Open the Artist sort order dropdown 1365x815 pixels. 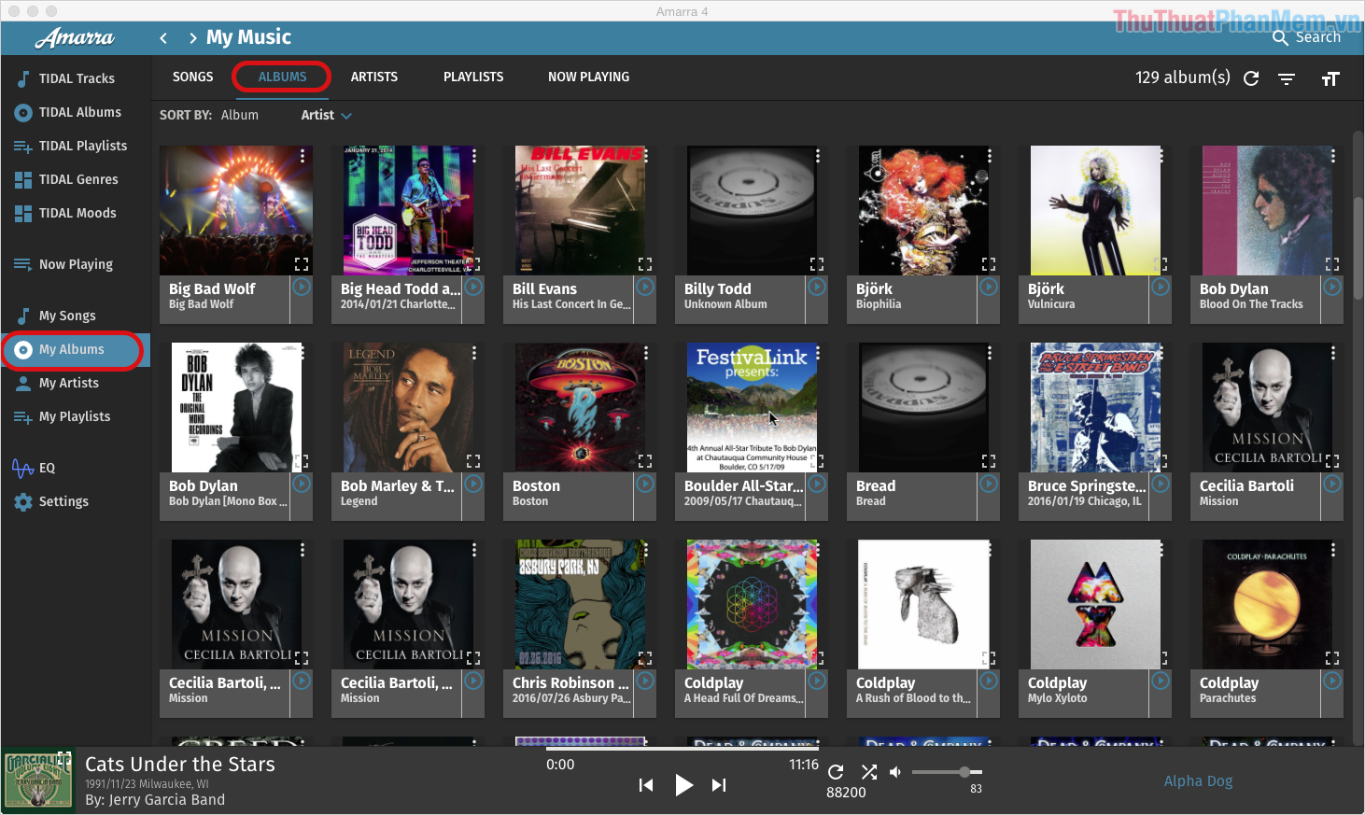point(326,115)
